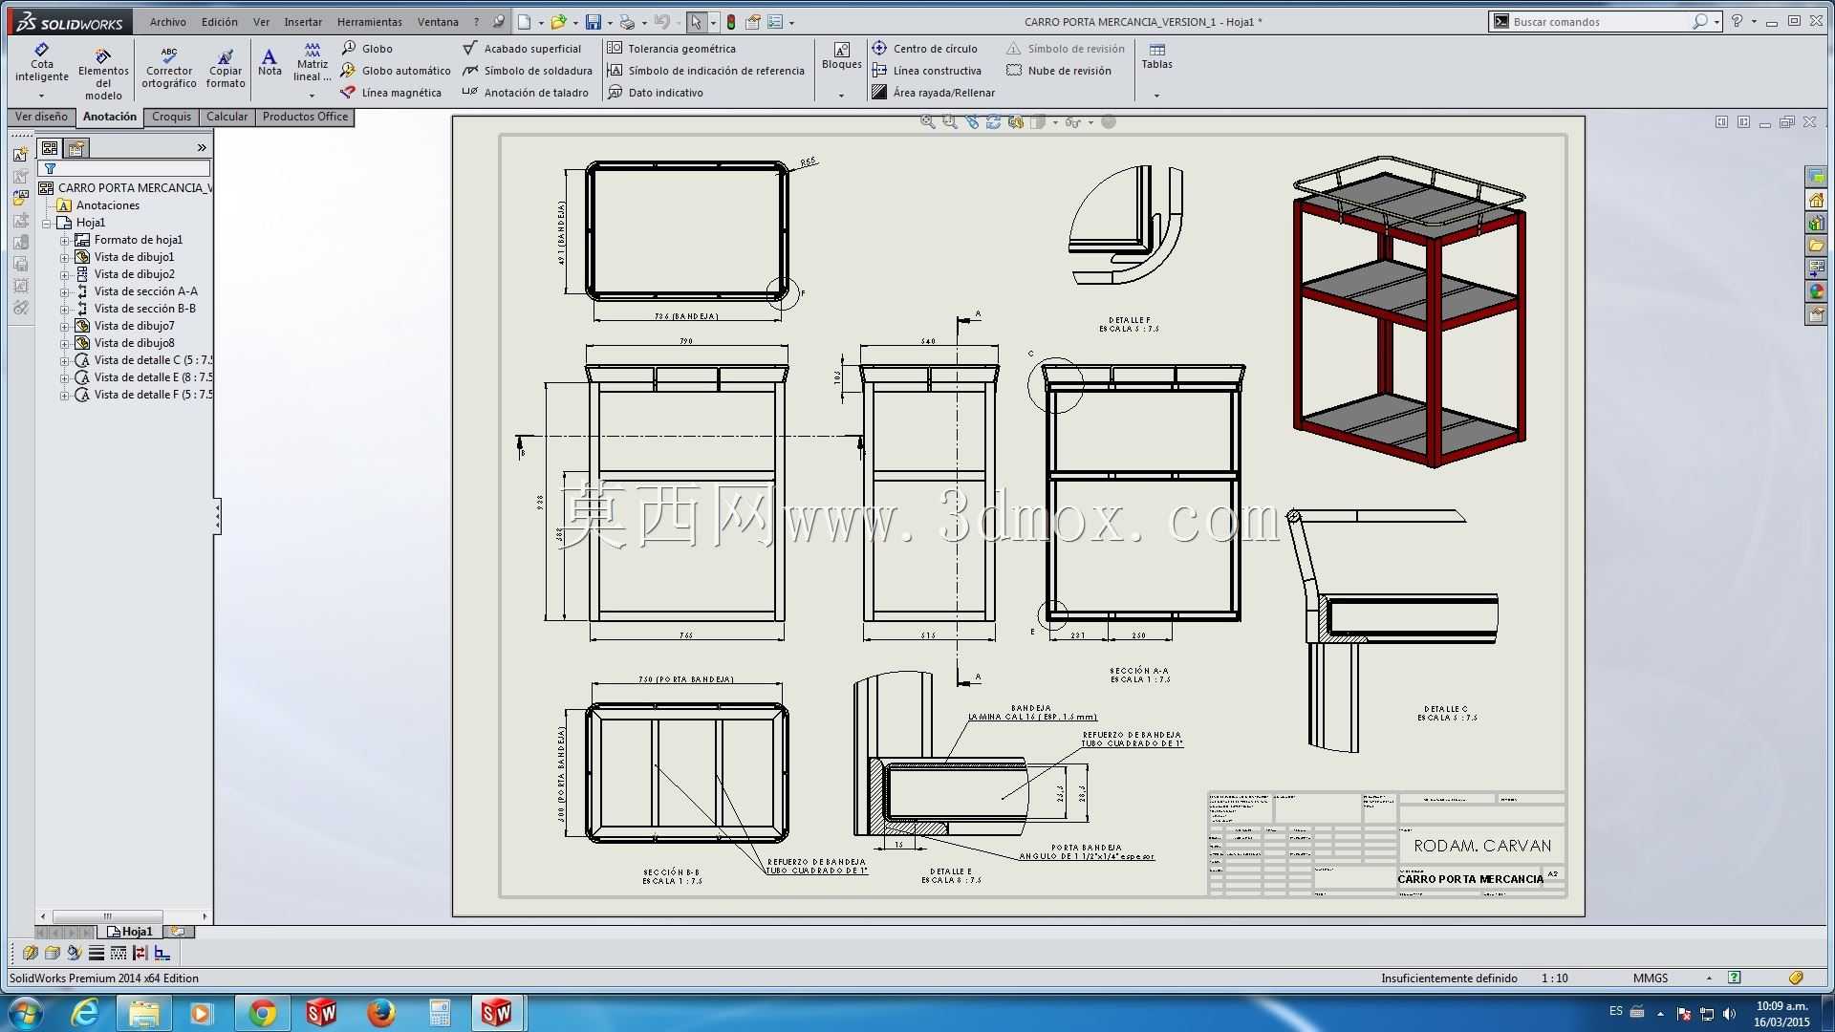Expand the Bloques dropdown arrow
The height and width of the screenshot is (1032, 1835).
841,96
